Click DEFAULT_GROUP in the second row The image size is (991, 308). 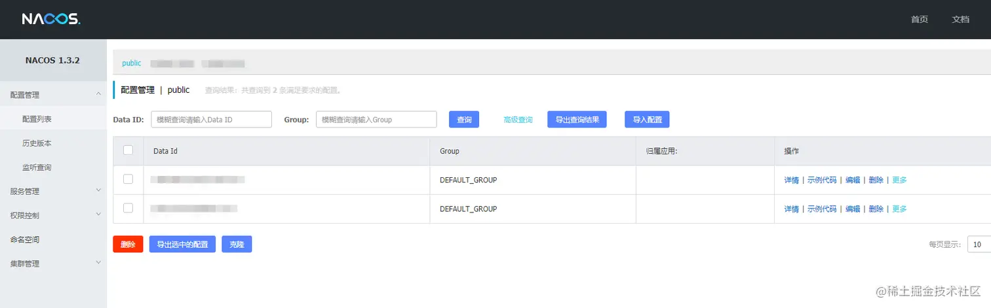[468, 209]
